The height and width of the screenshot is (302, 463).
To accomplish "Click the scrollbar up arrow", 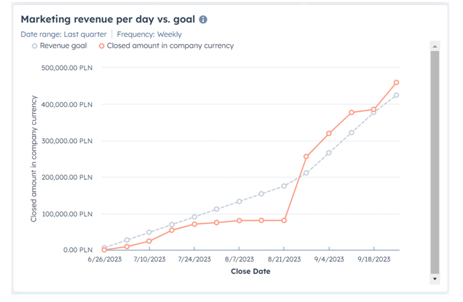I will click(x=434, y=47).
